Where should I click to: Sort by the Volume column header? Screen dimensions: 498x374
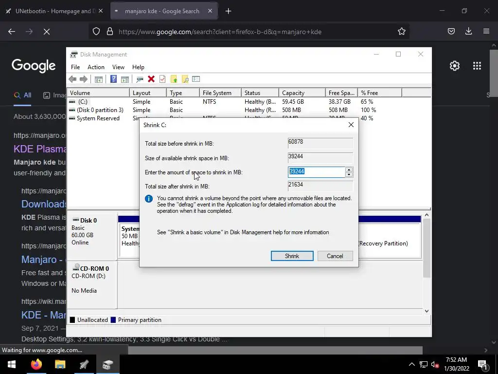[98, 93]
